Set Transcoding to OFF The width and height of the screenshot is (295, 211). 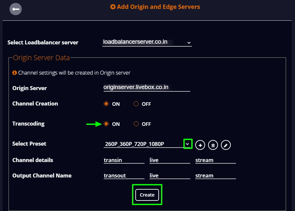tap(136, 124)
